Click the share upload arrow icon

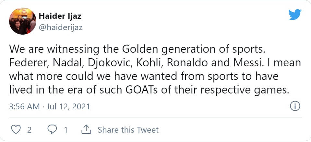[86, 130]
